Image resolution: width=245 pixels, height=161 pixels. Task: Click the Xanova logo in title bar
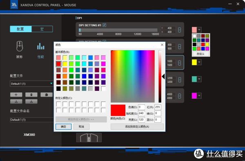pyautogui.click(x=14, y=4)
